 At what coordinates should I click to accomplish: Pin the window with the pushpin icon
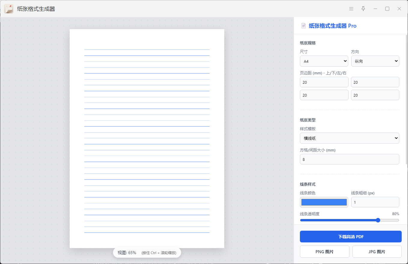point(363,9)
